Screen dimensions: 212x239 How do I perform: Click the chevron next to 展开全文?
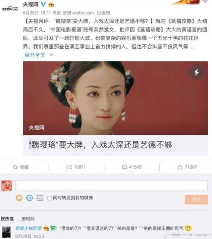(x=51, y=55)
